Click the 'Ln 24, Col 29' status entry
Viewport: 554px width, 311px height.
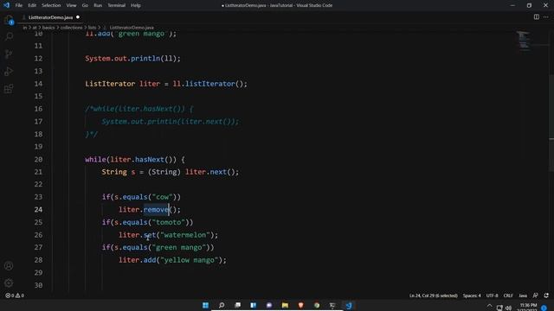point(433,295)
